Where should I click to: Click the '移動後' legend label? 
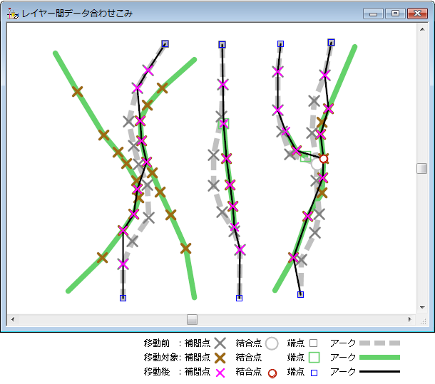(x=157, y=371)
